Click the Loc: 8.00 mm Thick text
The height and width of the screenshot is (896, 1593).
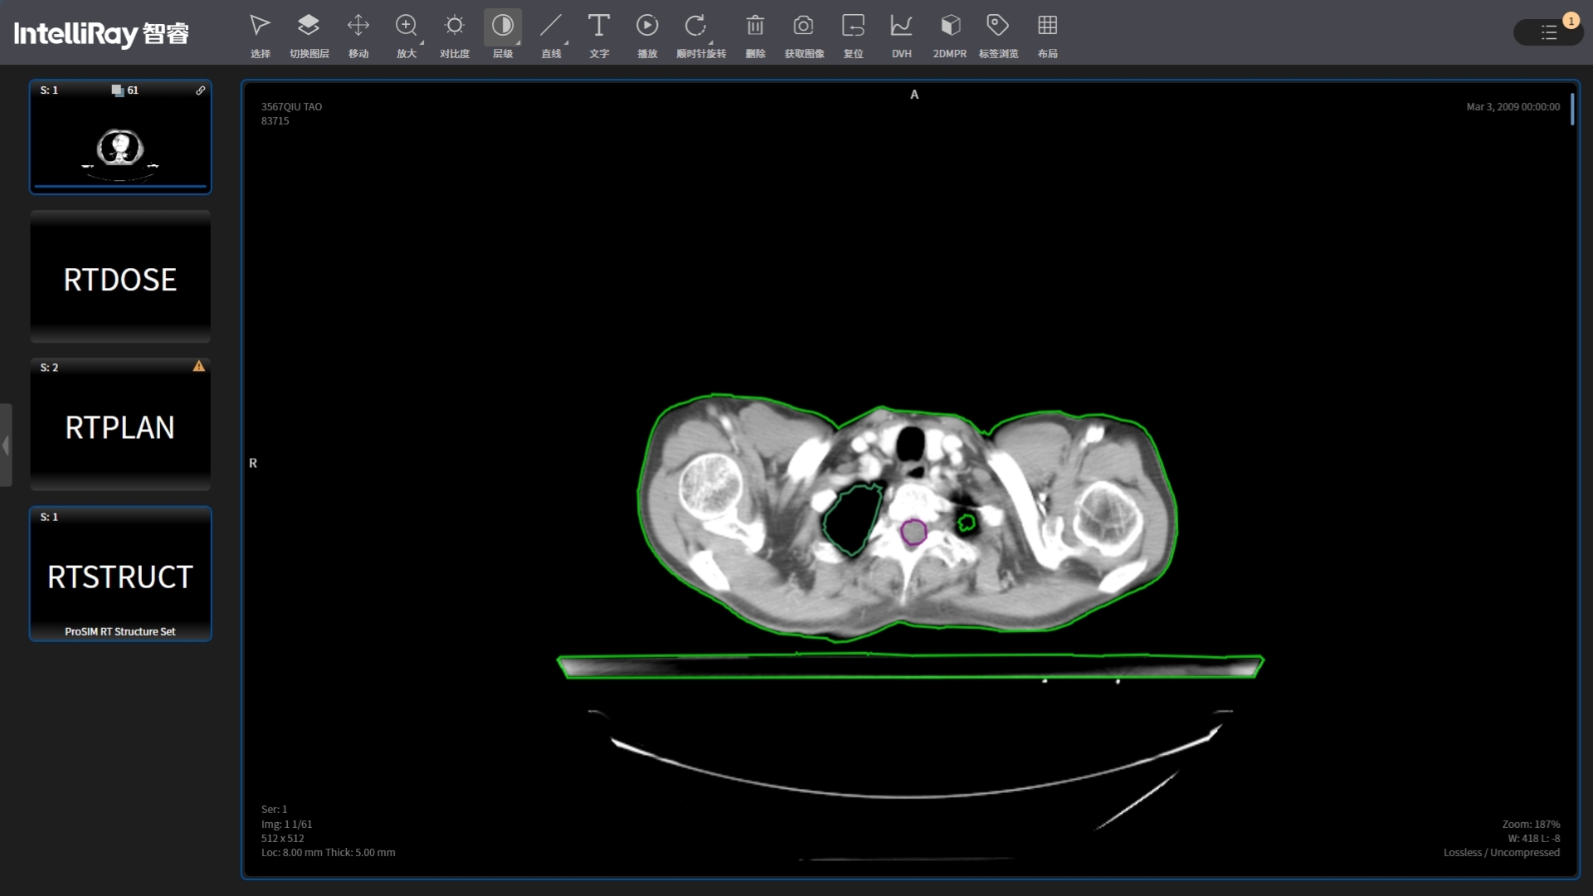[x=328, y=852]
